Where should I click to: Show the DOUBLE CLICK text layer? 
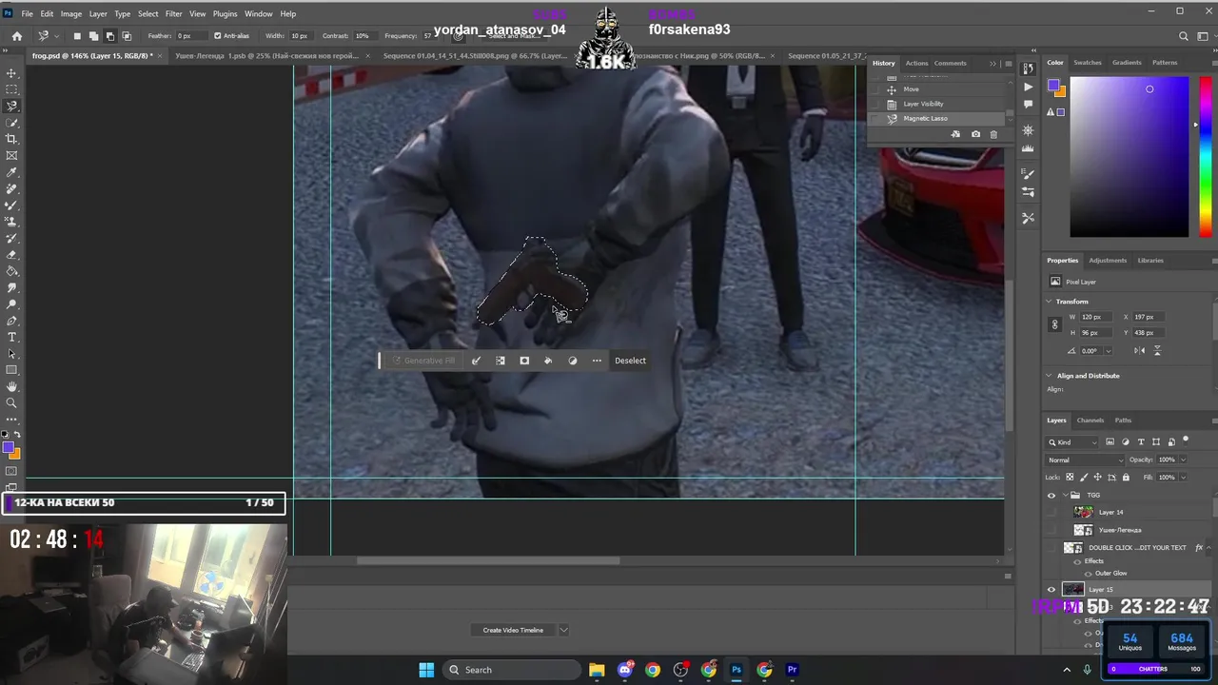pyautogui.click(x=1051, y=548)
